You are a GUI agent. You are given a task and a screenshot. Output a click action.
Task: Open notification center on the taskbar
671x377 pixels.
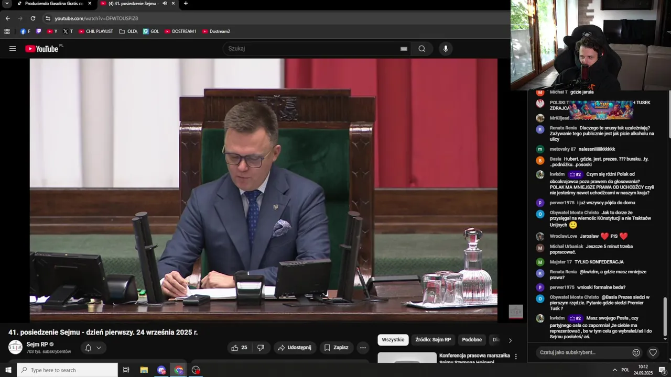click(662, 370)
